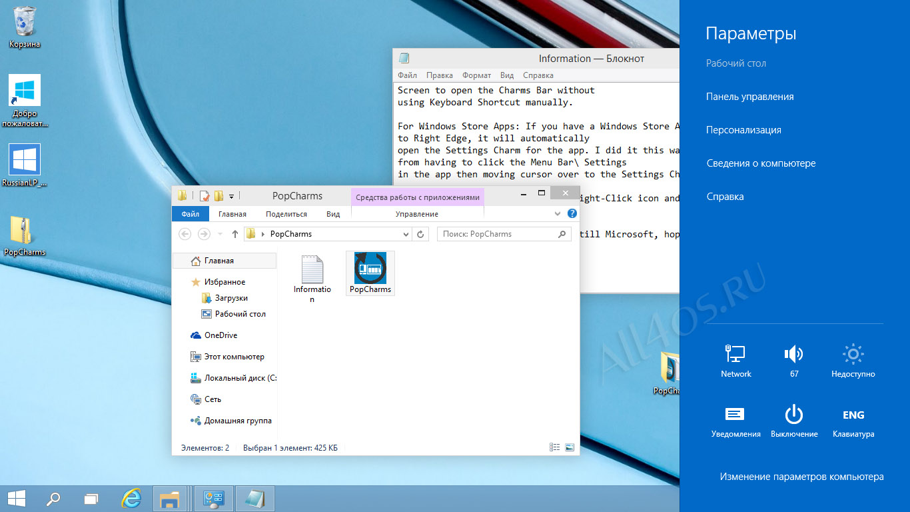
Task: Open Персонализация in settings charm
Action: 743,130
